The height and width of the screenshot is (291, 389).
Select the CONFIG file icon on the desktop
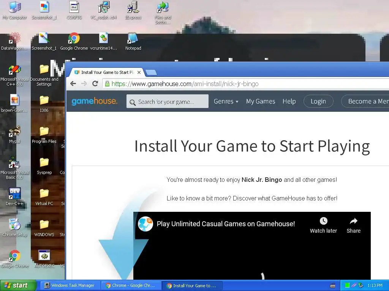click(x=74, y=10)
